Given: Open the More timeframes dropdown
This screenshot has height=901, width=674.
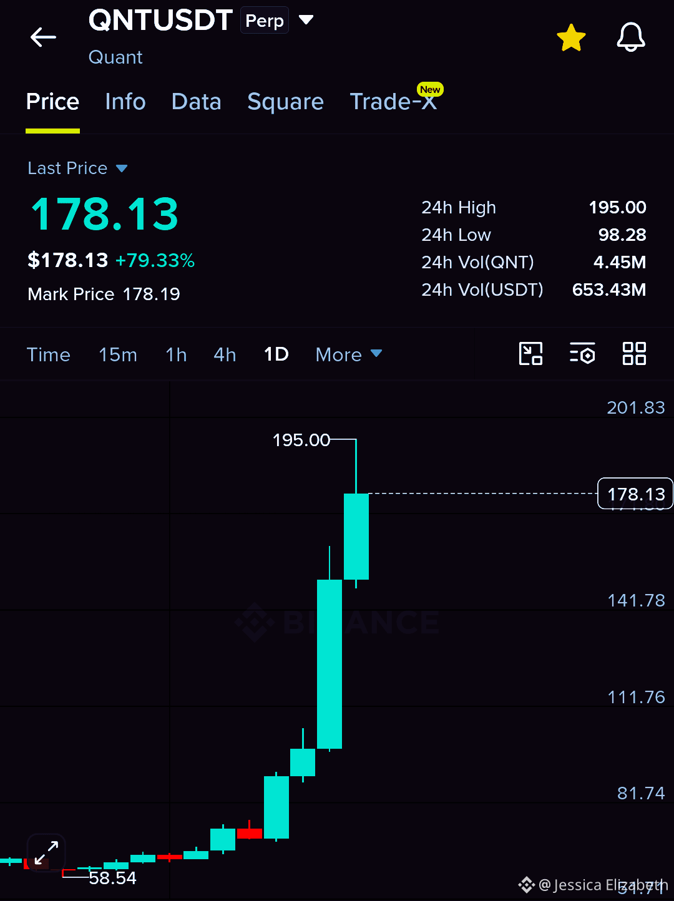Looking at the screenshot, I should (349, 354).
